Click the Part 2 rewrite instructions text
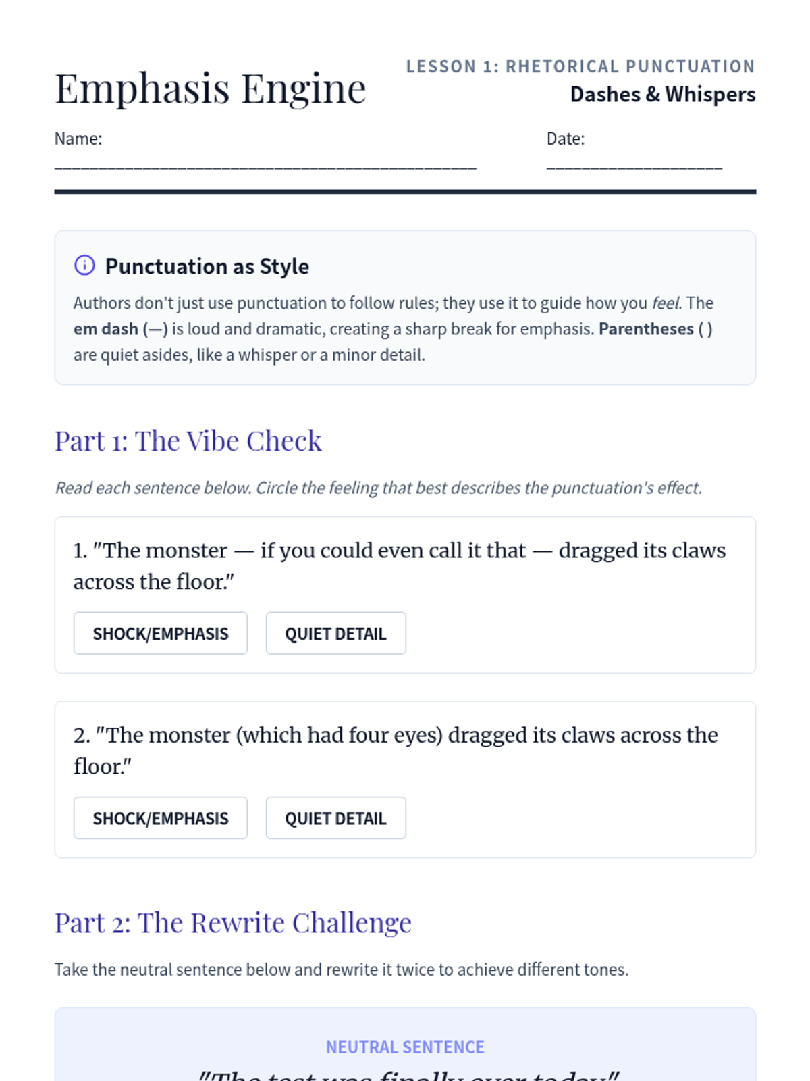Screen dimensions: 810x1081 tap(341, 970)
